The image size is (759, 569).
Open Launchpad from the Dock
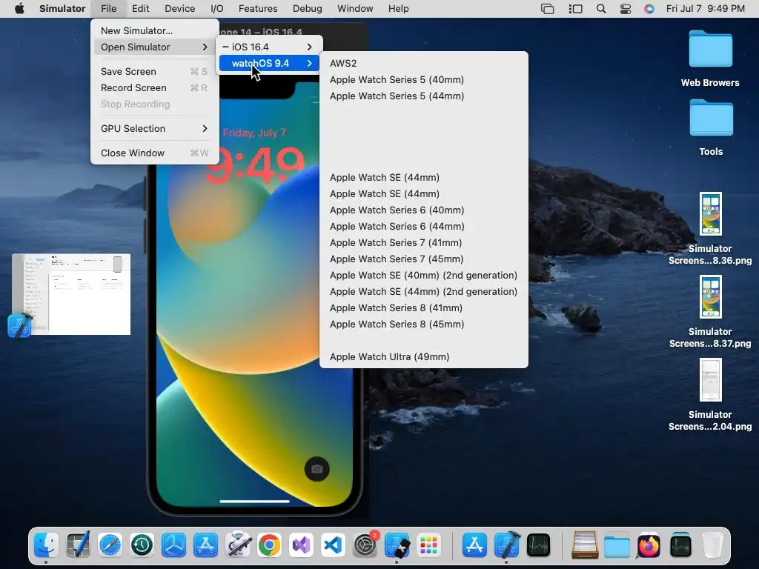coord(429,545)
